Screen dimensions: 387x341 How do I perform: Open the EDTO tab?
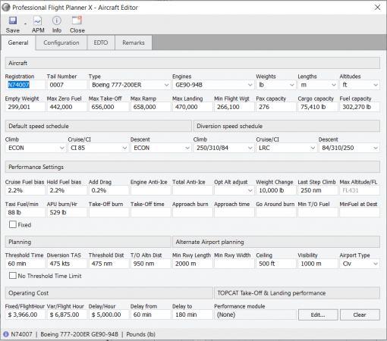click(x=101, y=42)
